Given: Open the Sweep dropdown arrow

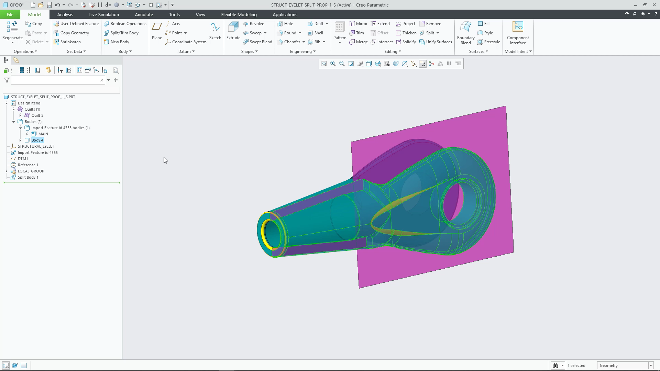Looking at the screenshot, I should pyautogui.click(x=265, y=33).
